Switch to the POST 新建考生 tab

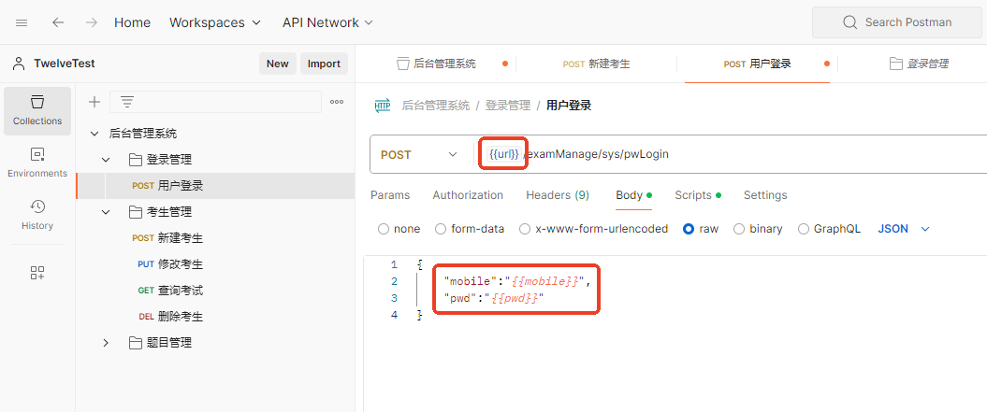pos(596,64)
